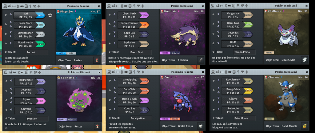Screen dimensions: 315x133
Task: Click the Psyko move button
Action: click(26, 101)
